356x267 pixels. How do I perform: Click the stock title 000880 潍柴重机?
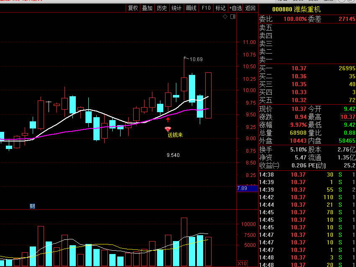296,9
